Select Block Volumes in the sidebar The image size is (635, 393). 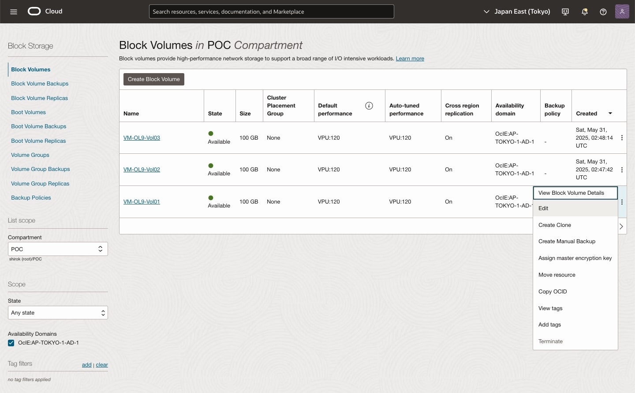[x=31, y=70]
